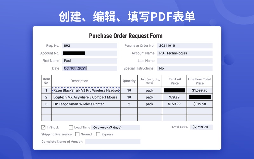254x159 pixels.
Task: Click quantity cell for Razer headset row
Action: 129,90
